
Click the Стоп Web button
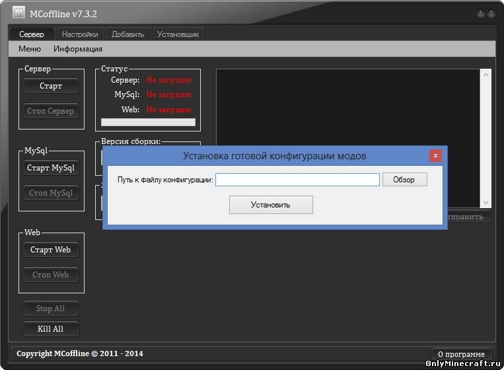(x=51, y=275)
